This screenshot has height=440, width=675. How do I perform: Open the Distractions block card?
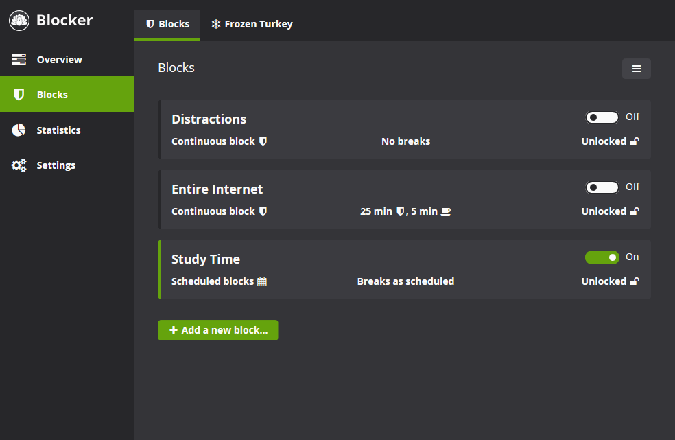click(x=404, y=129)
